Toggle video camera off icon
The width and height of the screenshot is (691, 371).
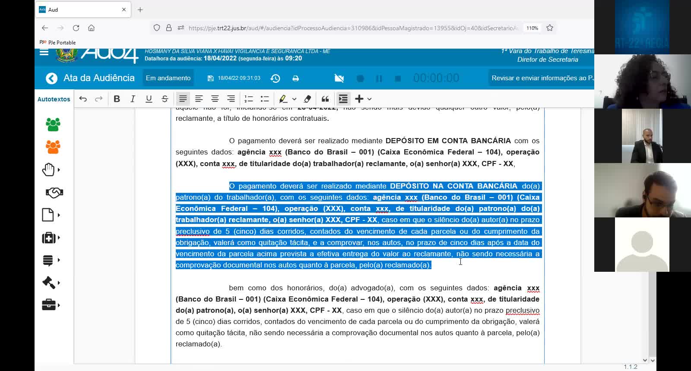tap(339, 78)
